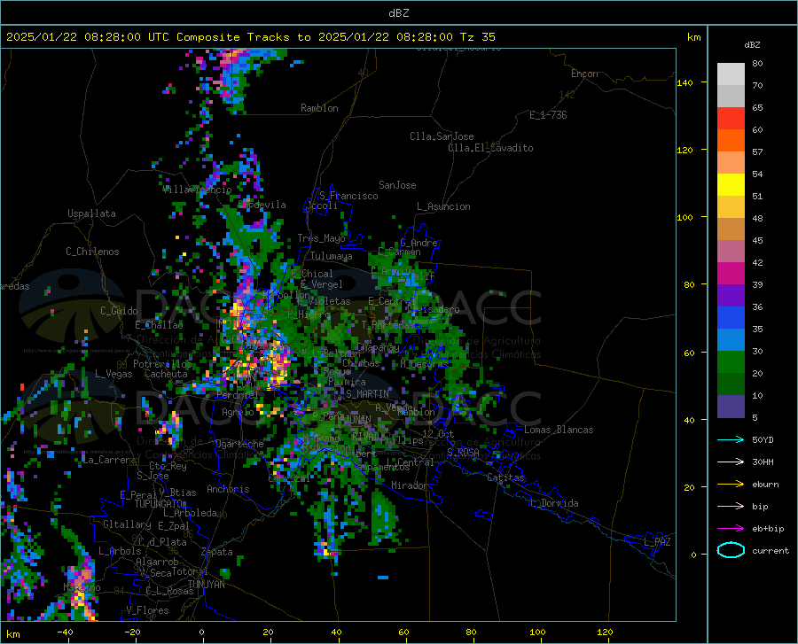Click the 'Encon' label on map
Image resolution: width=798 pixels, height=644 pixels.
pos(584,74)
